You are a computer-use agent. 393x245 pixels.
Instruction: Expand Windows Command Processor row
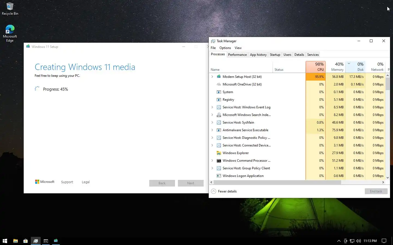point(212,161)
